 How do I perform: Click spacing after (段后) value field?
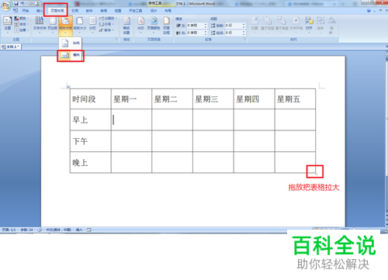tap(233, 33)
